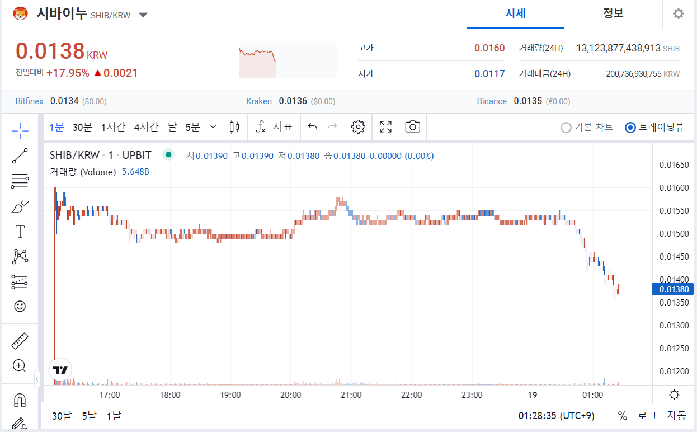This screenshot has width=697, height=432.
Task: Expand the time interval dropdown chevron
Action: tap(213, 127)
